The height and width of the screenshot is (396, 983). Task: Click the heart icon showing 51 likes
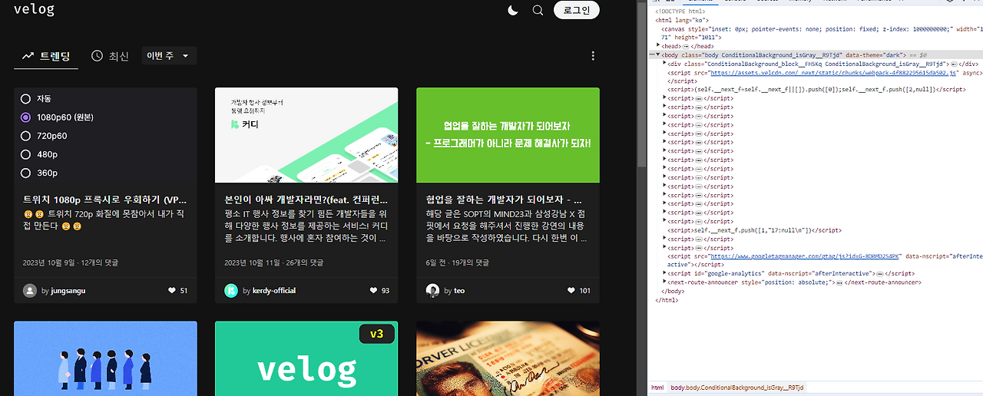click(x=171, y=291)
